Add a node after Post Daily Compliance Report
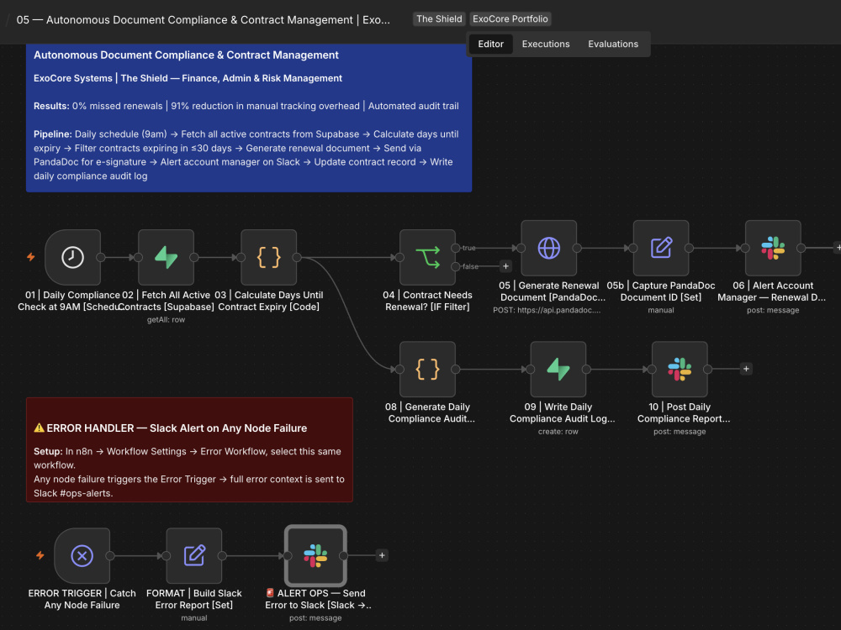Image resolution: width=841 pixels, height=630 pixels. pyautogui.click(x=746, y=369)
